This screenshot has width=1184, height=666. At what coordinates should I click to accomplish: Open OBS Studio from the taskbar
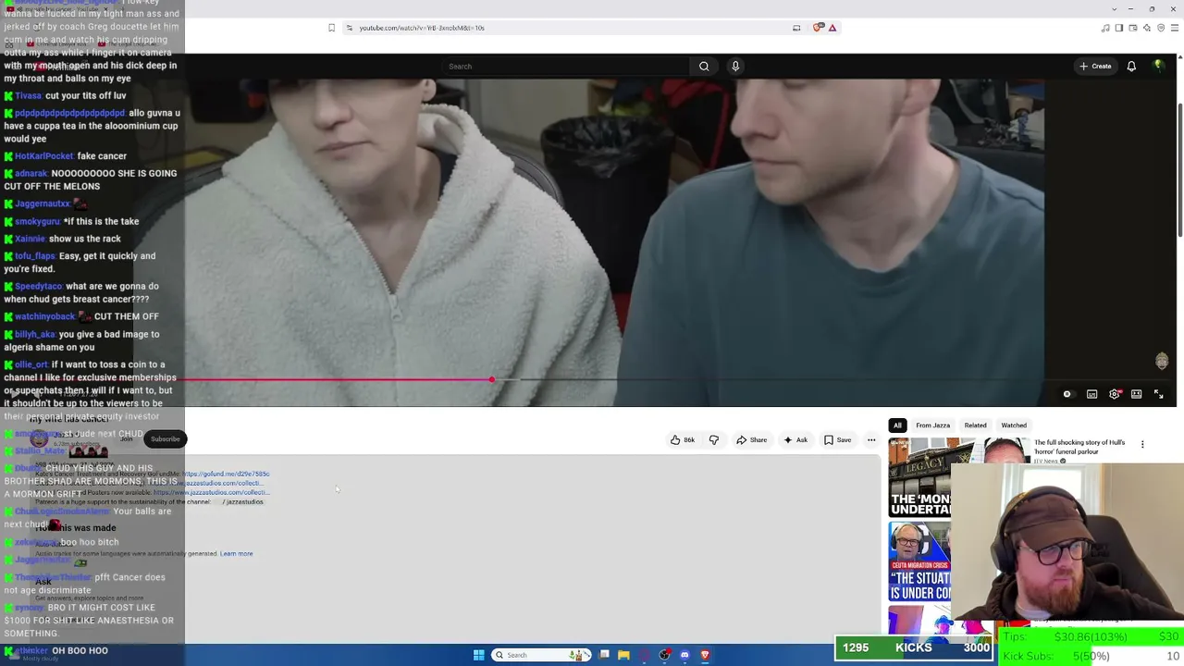tap(664, 655)
